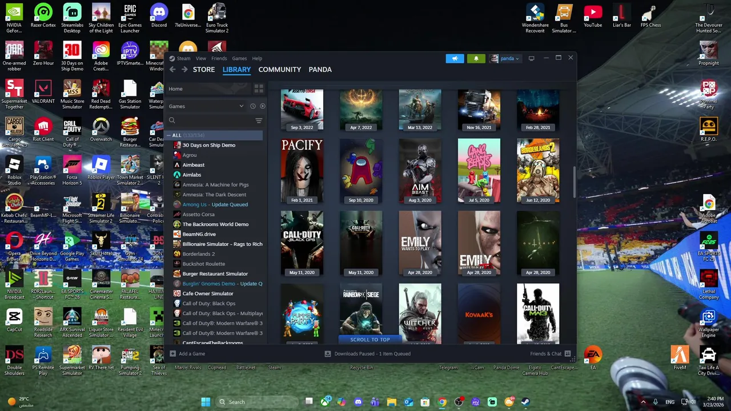Open Borderlands 2 cover thumbnail

[x=538, y=171]
